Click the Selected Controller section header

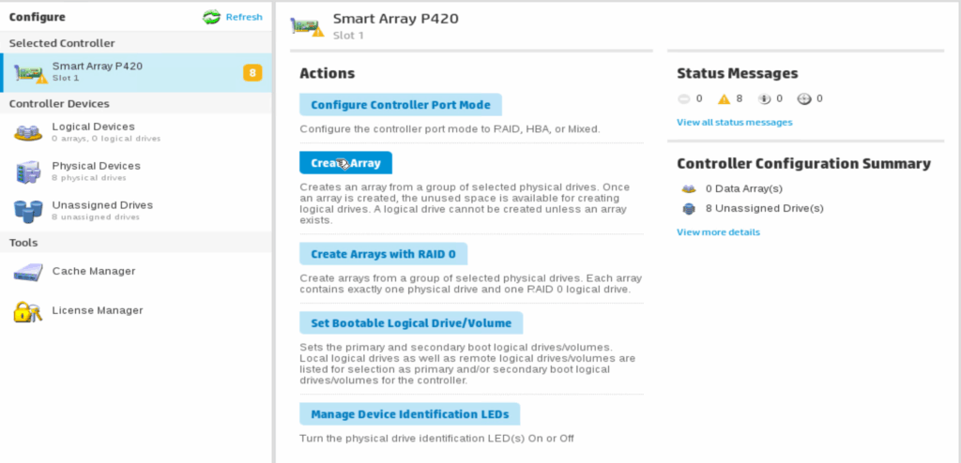62,43
